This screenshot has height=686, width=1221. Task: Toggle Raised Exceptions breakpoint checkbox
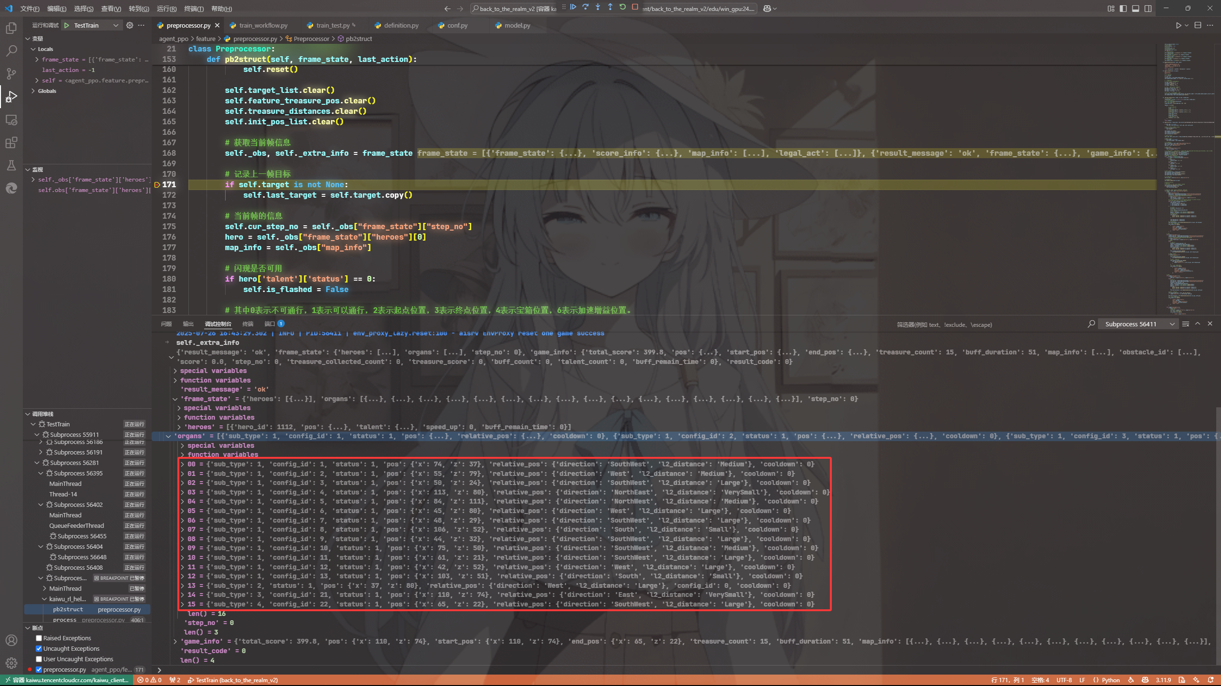[x=39, y=638]
